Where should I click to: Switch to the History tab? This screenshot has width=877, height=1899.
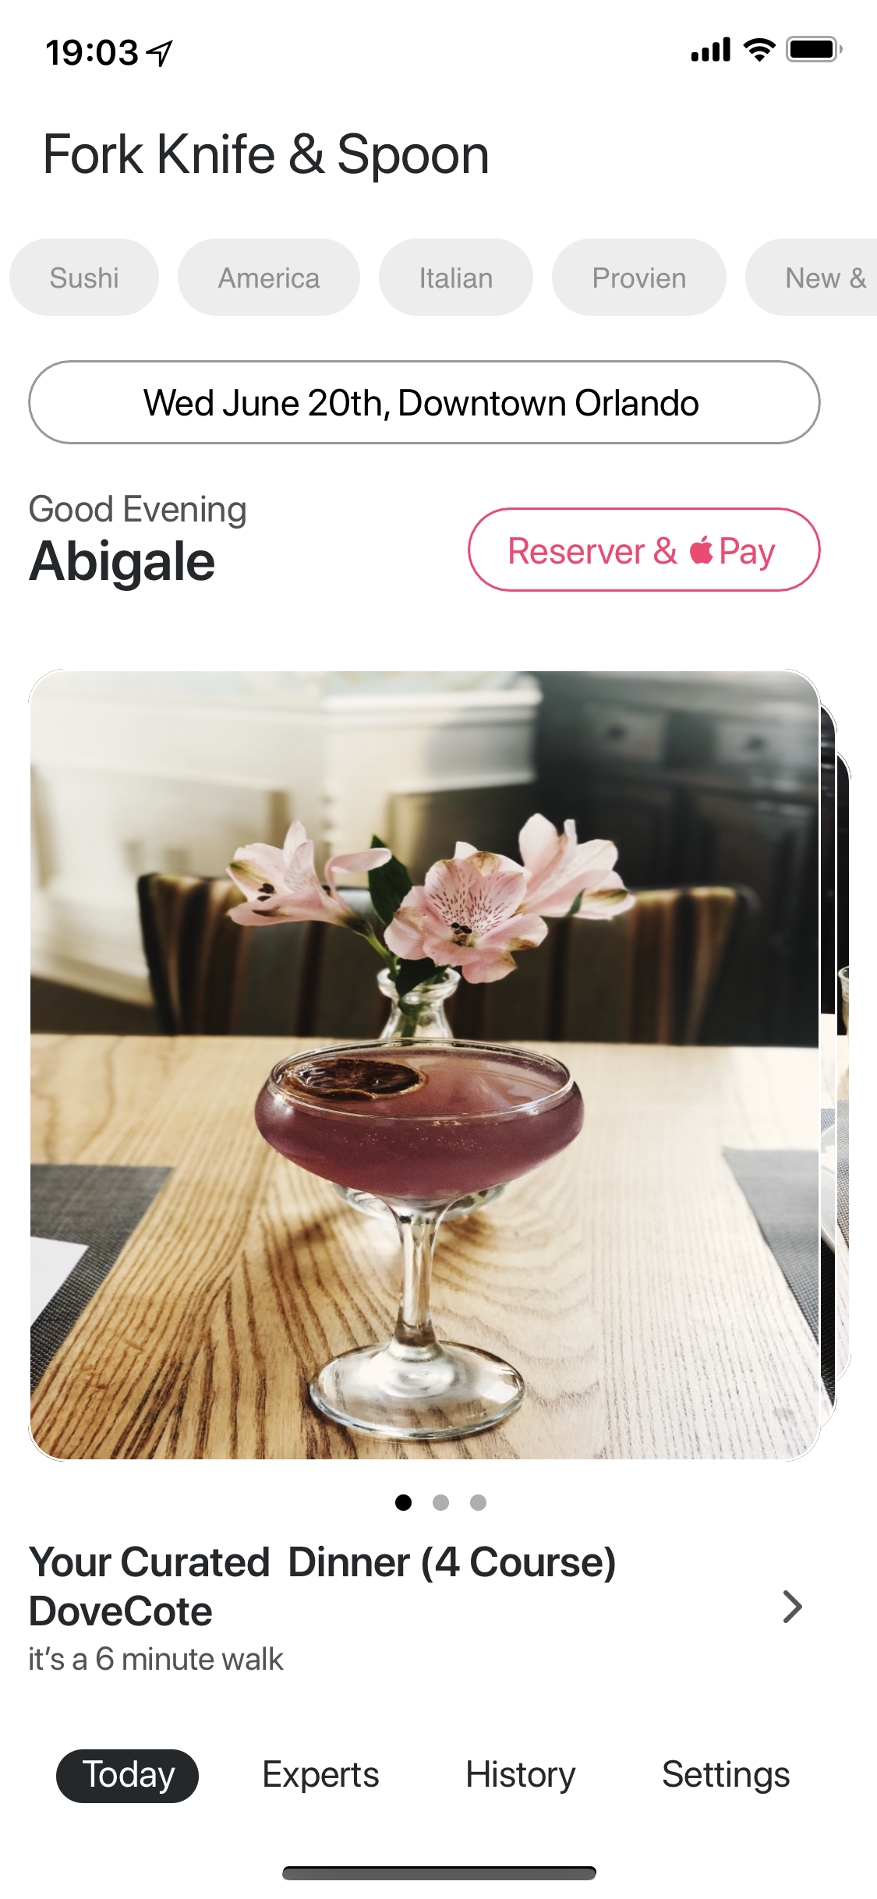point(521,1775)
